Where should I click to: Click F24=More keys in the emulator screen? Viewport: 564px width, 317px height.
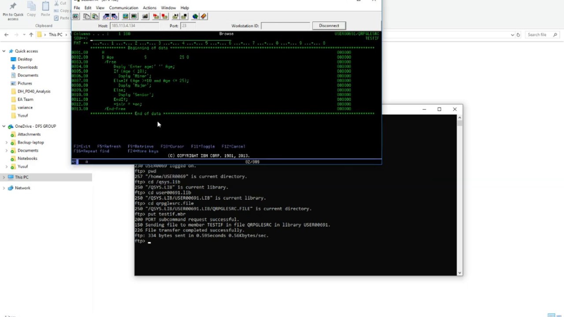(143, 151)
